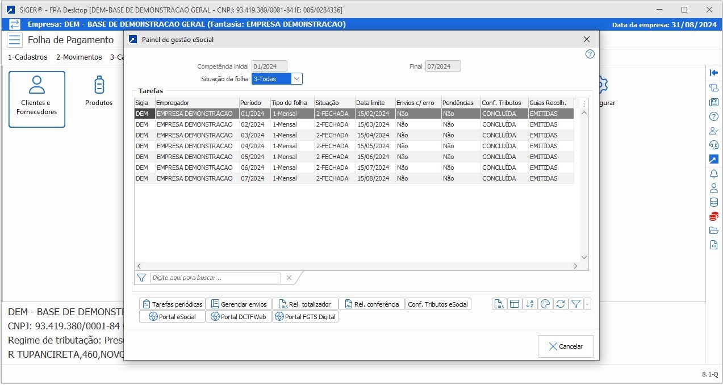723x385 pixels.
Task: Click the search field 'Digite aqui para buscar'
Action: click(x=215, y=278)
